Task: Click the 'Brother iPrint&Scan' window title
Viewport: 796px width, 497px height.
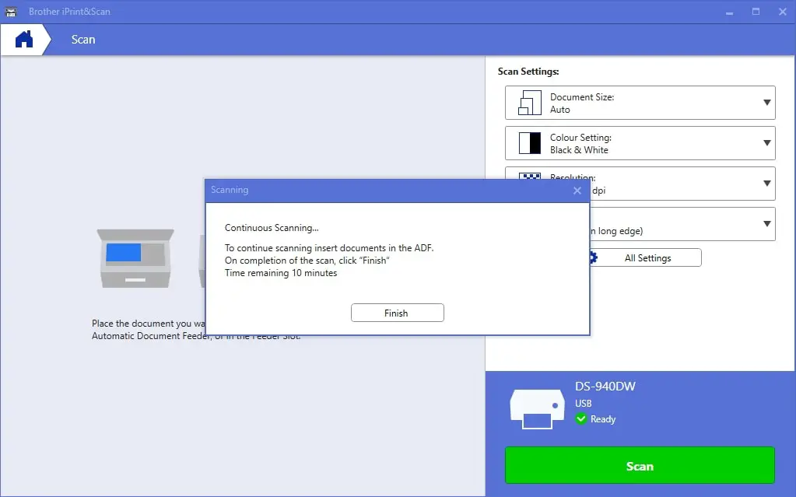Action: point(69,11)
